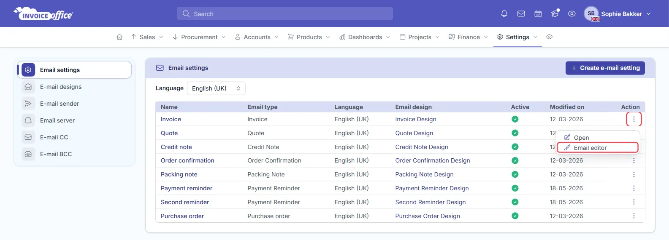Expand the Sales menu
The width and height of the screenshot is (669, 240).
(147, 37)
